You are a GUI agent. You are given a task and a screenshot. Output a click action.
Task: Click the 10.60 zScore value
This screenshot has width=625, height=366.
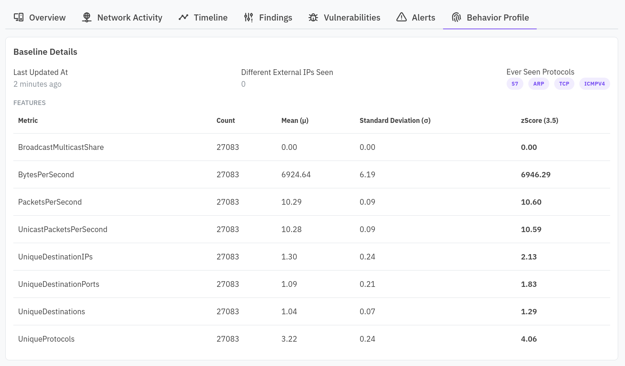tap(531, 202)
